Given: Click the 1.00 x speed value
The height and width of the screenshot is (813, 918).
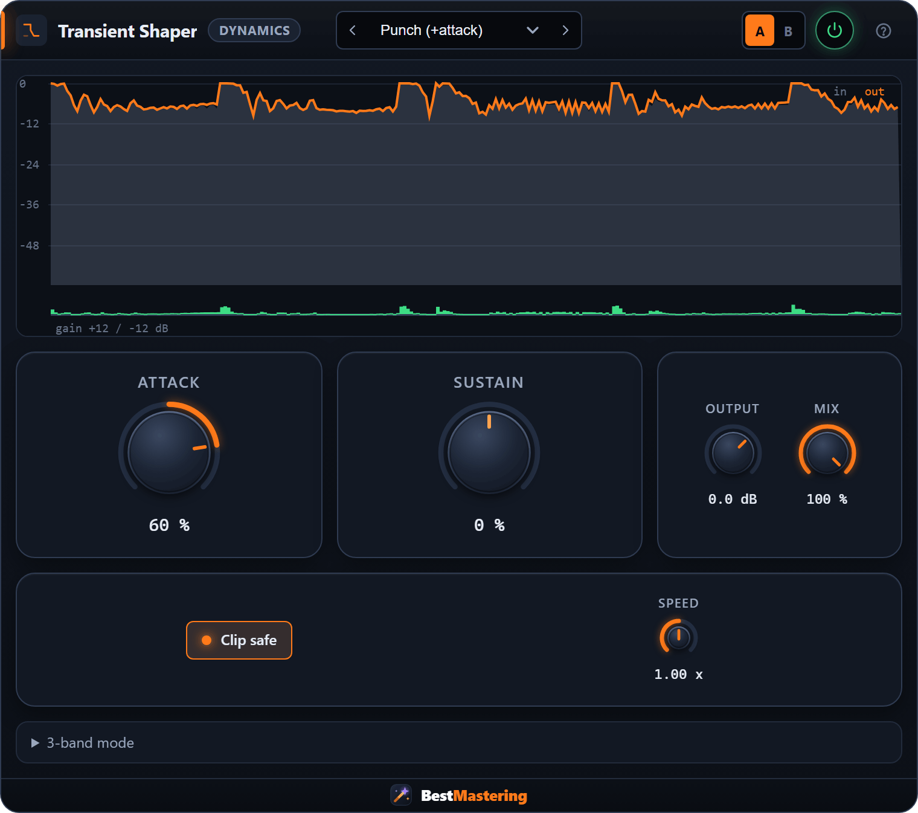Looking at the screenshot, I should coord(678,674).
